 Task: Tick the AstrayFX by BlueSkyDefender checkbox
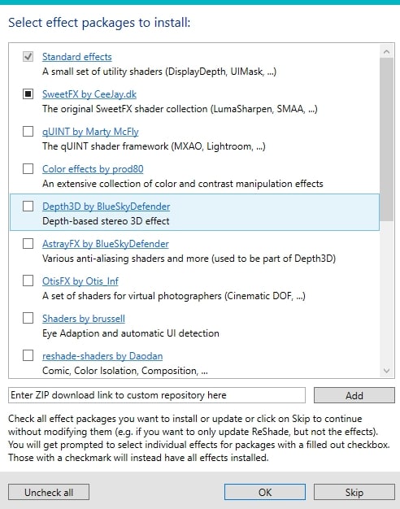tap(28, 243)
